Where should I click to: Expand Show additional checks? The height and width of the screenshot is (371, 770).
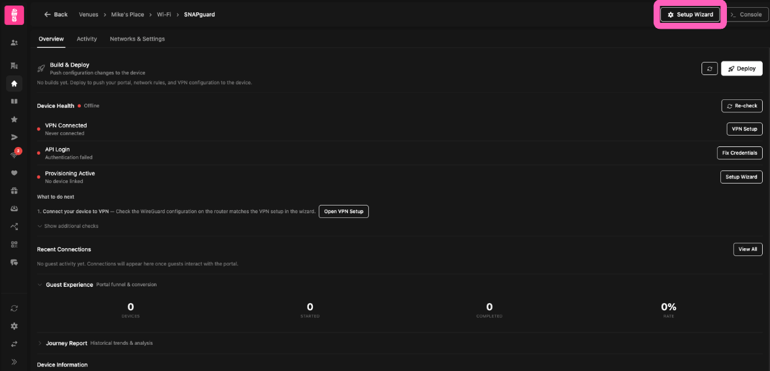[x=71, y=226]
